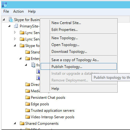This screenshot has width=130, height=130.
Task: Collapse the Enterprise Edition folder
Action: click(x=20, y=58)
